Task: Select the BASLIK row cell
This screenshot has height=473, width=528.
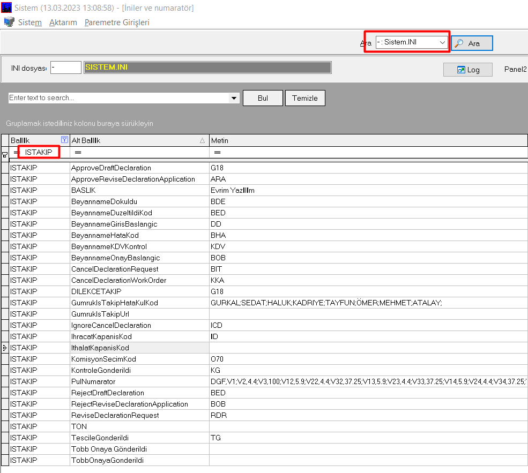Action: tap(140, 190)
